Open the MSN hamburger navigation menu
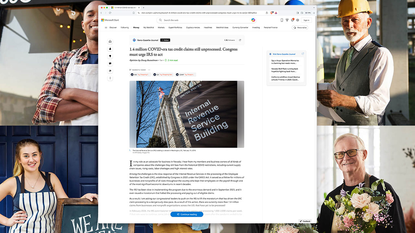This screenshot has height=233, width=415. pos(106,28)
